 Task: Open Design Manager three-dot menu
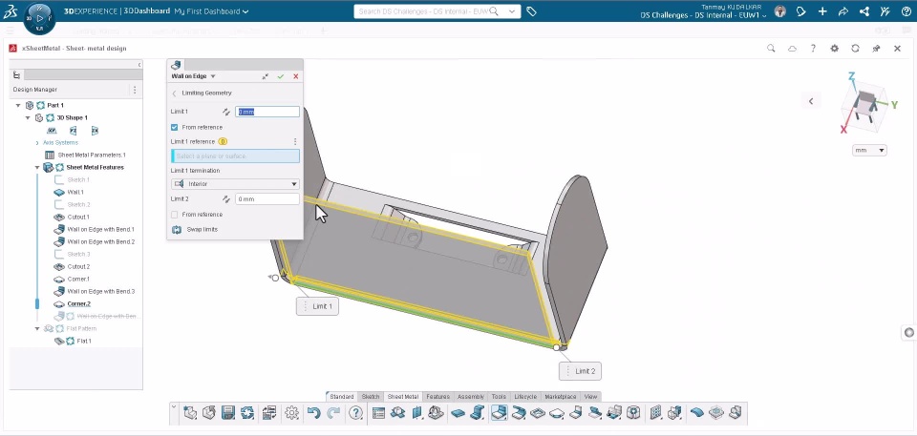[x=135, y=90]
